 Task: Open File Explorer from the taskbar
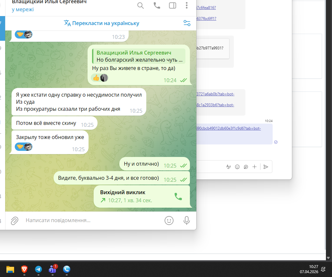(10, 269)
